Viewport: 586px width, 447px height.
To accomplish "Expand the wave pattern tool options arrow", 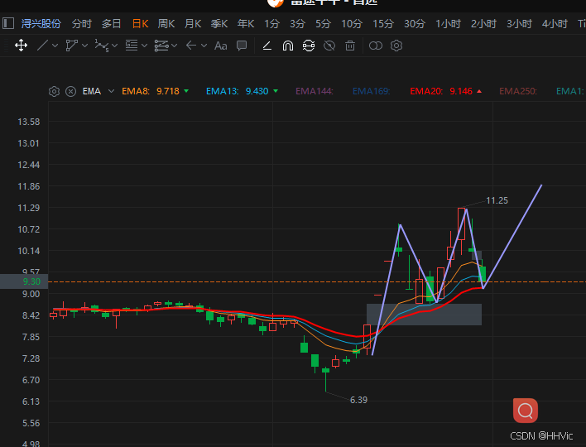I will pyautogui.click(x=115, y=46).
